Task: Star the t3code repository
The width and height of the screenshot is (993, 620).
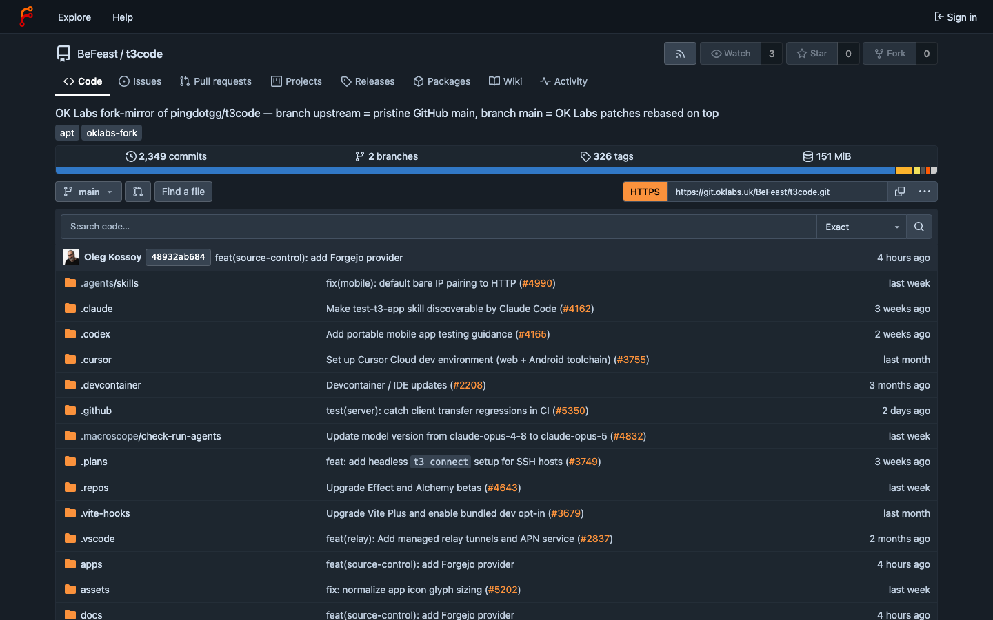Action: [812, 54]
